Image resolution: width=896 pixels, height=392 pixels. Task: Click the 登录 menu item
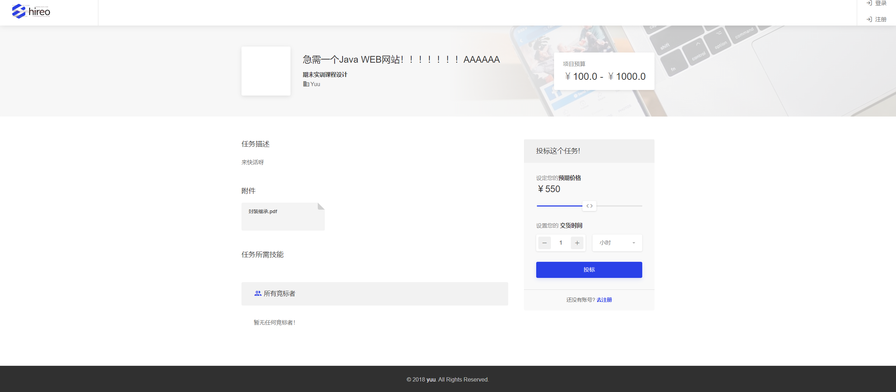coord(881,3)
